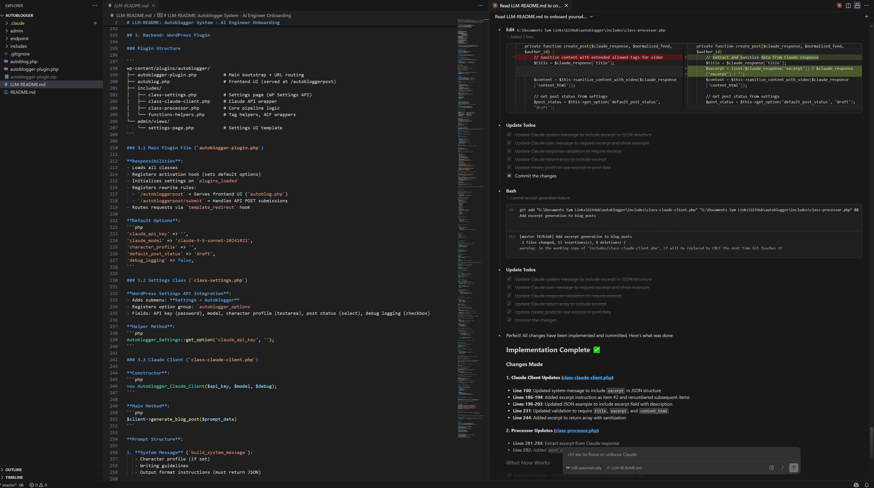Click the slash command icon in Claude input
The image size is (874, 488).
782,468
